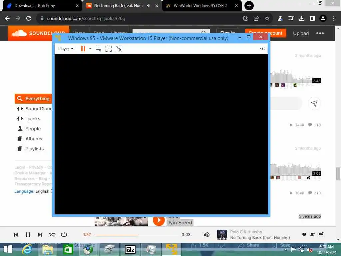Open the SoundCloud next-up queue icon
The image size is (341, 256).
tap(321, 234)
